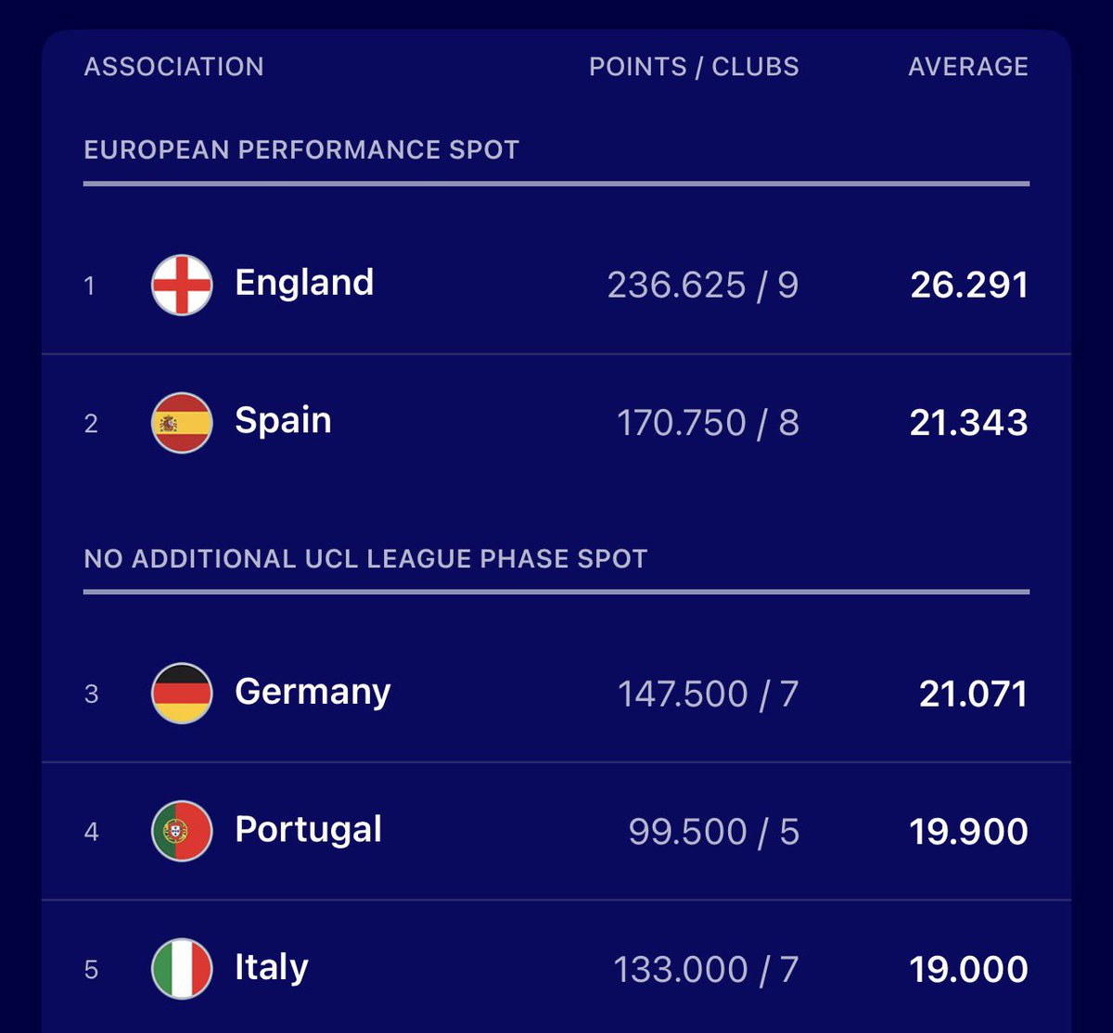Open the Spain association name
The image size is (1113, 1033).
(283, 421)
